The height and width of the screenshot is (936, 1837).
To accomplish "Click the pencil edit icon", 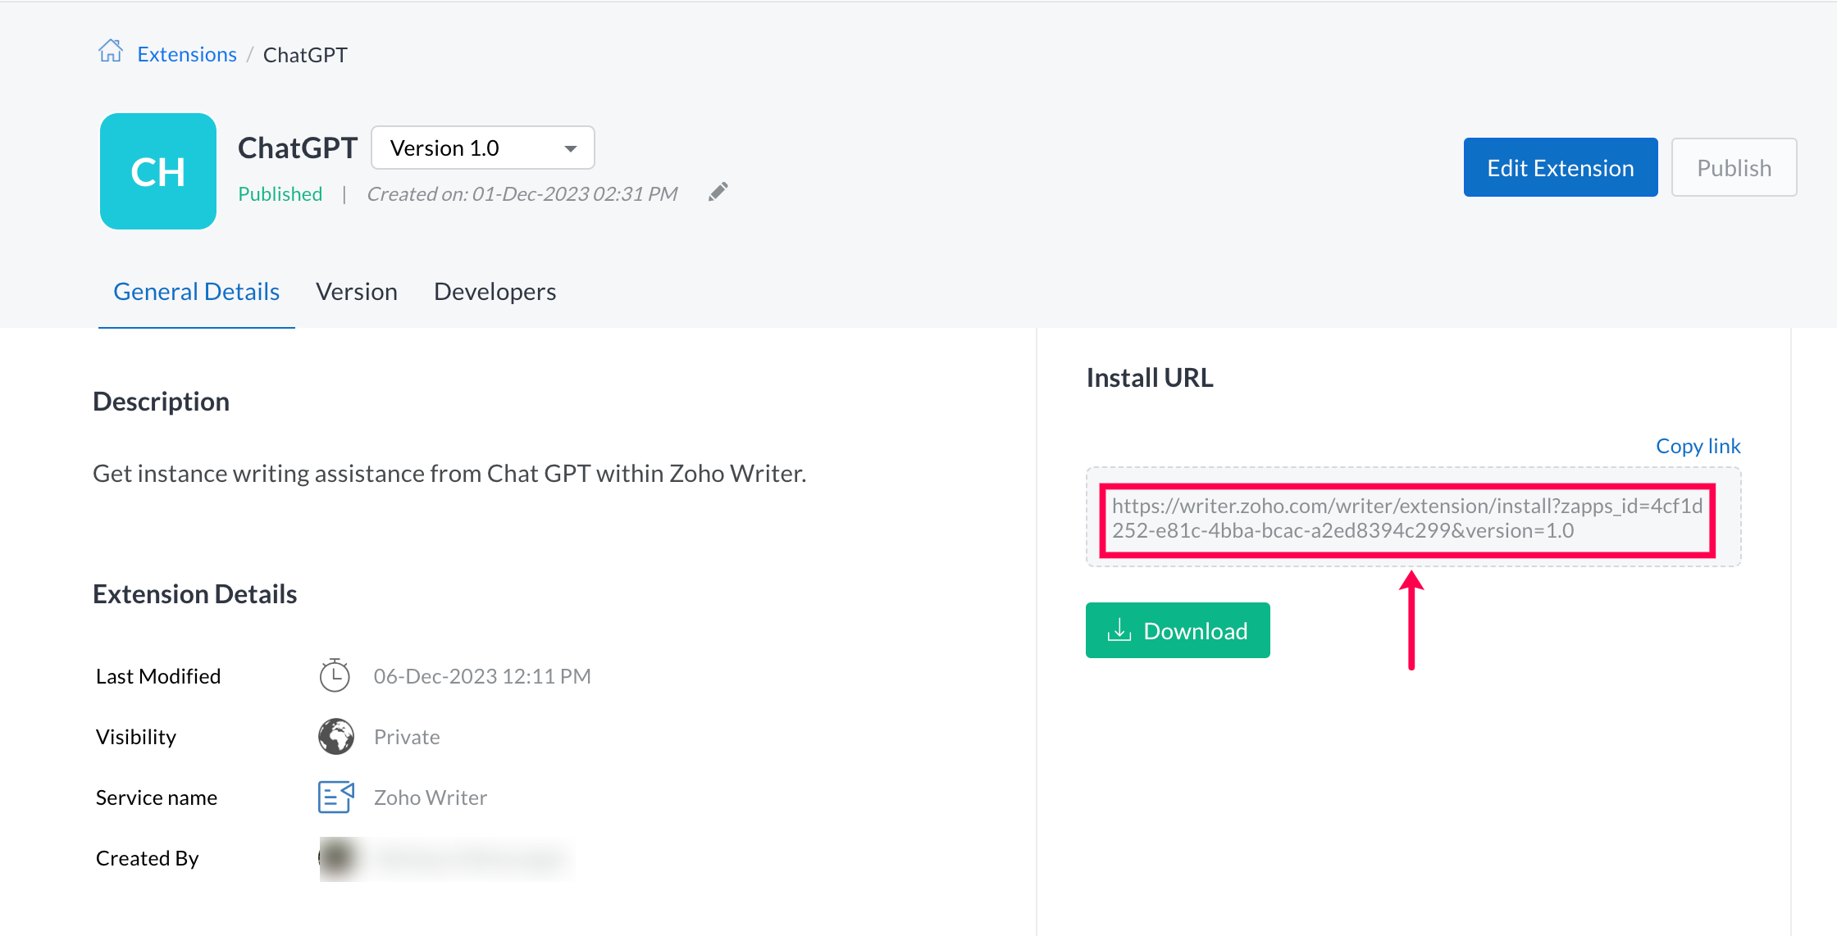I will point(718,192).
